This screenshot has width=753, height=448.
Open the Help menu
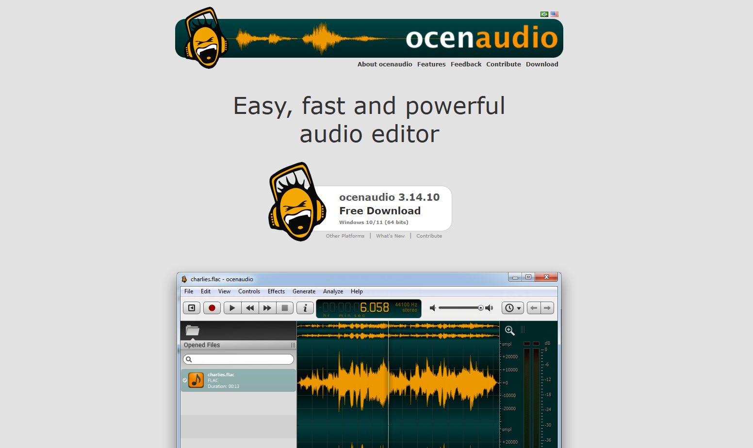click(357, 291)
